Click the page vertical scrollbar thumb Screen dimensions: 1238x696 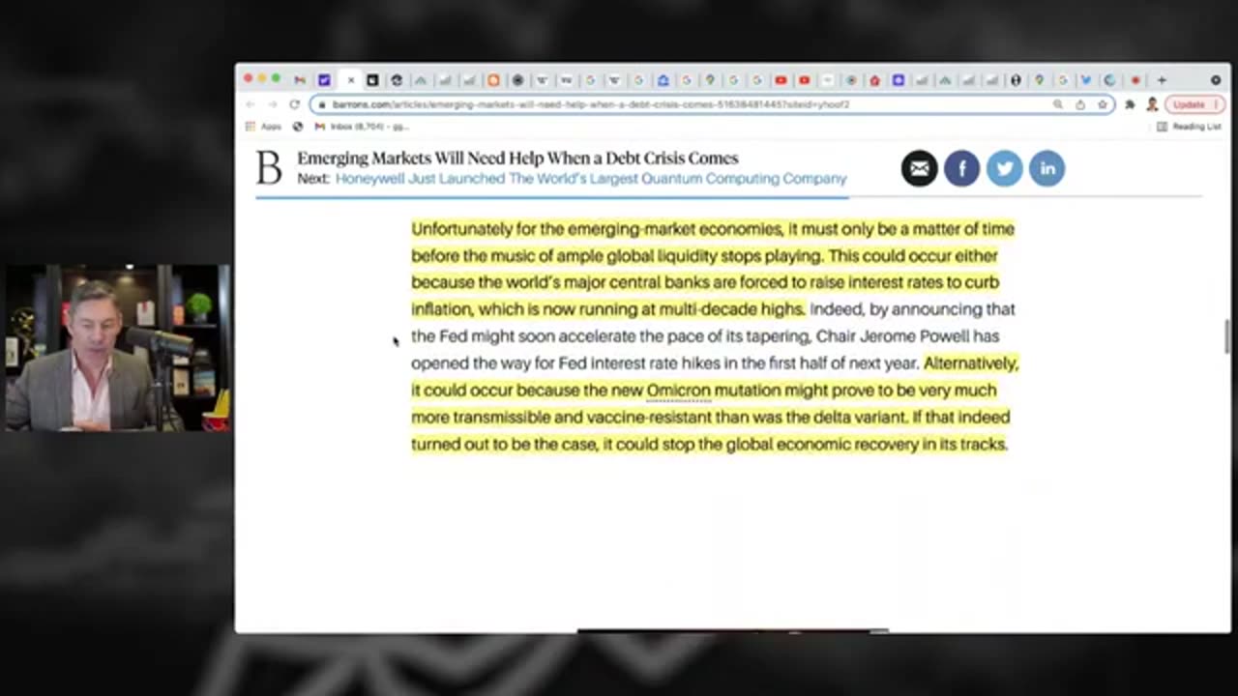coord(1227,336)
